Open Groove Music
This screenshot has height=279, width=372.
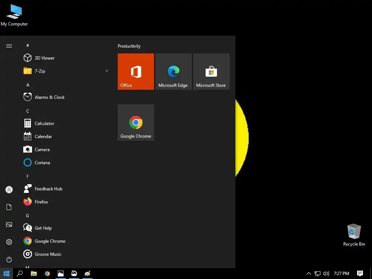click(66, 254)
